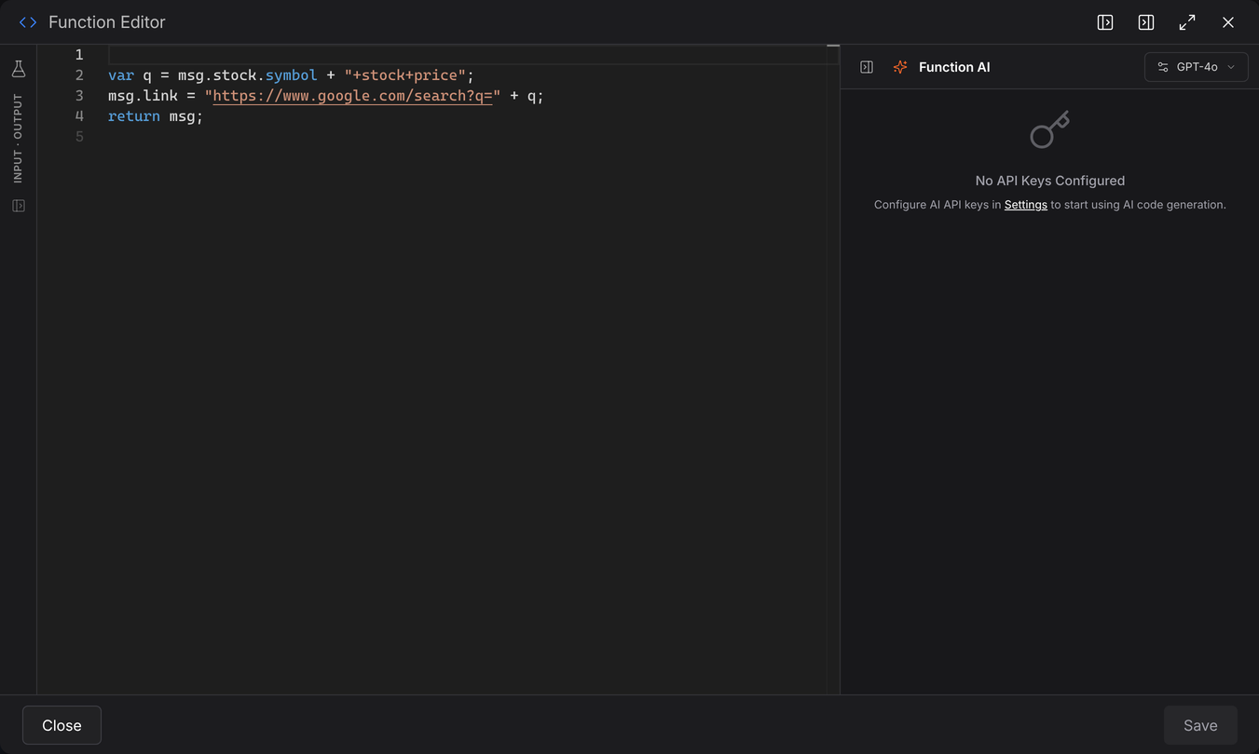Open the Settings link for API keys
This screenshot has width=1259, height=754.
(1025, 205)
